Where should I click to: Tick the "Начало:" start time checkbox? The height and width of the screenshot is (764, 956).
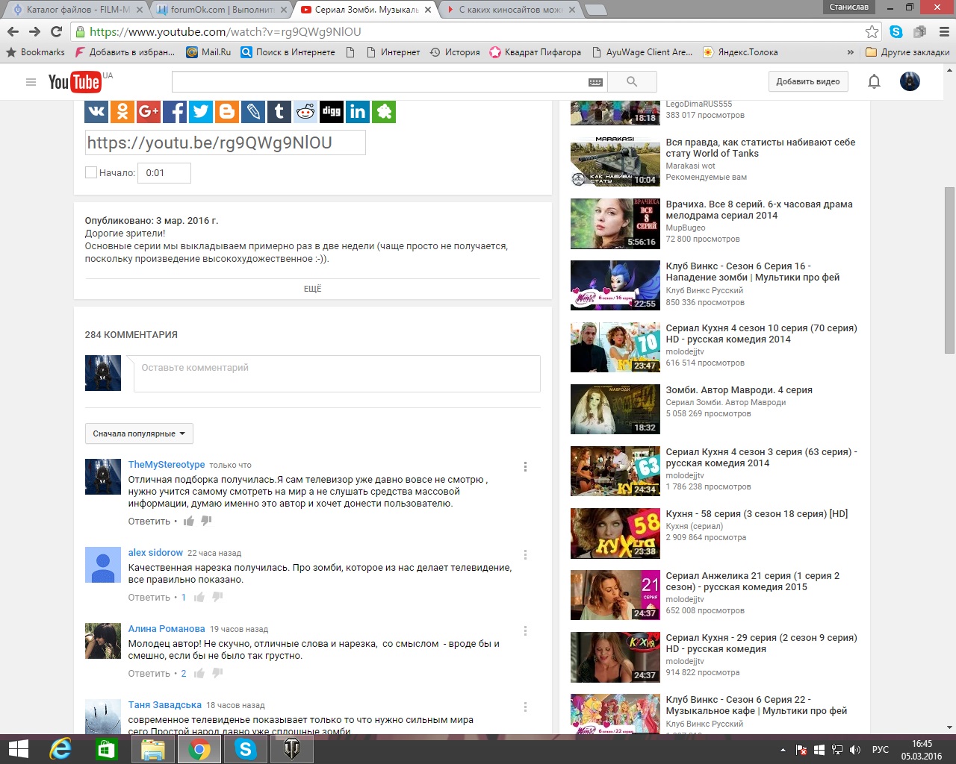coord(91,172)
